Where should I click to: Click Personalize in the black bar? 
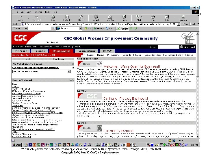[46, 47]
